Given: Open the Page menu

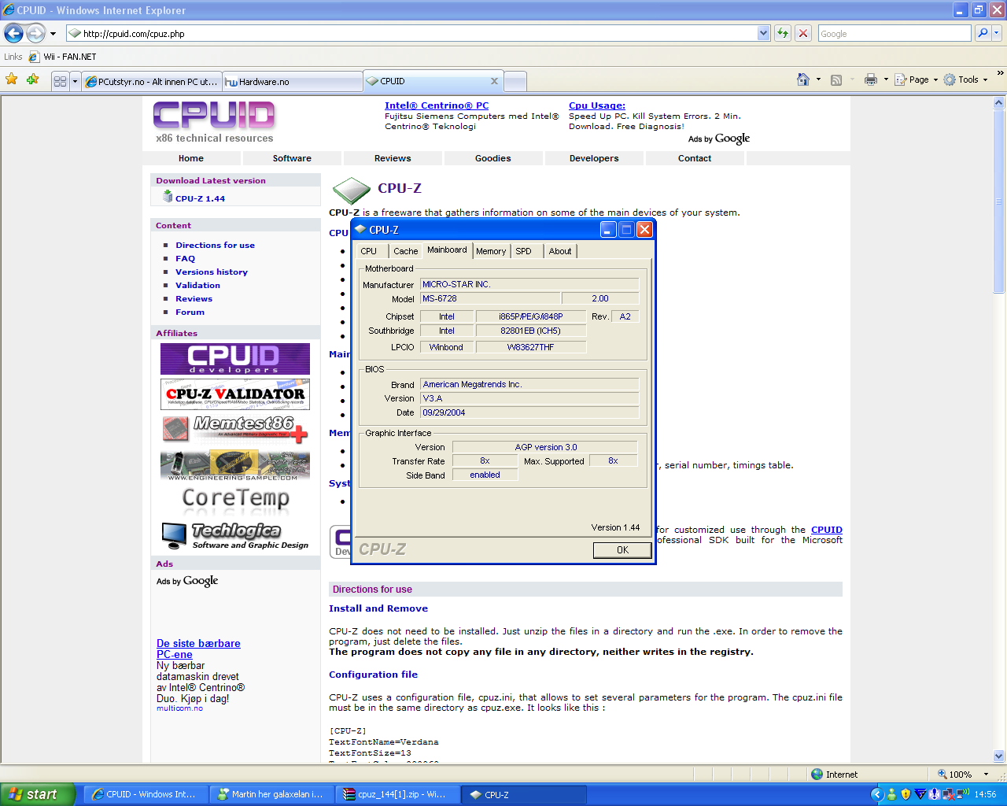Looking at the screenshot, I should click(917, 79).
